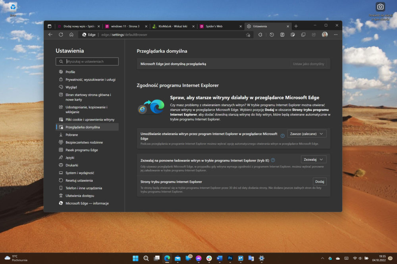Expand the Zawsze (zalecane) dropdown

306,134
